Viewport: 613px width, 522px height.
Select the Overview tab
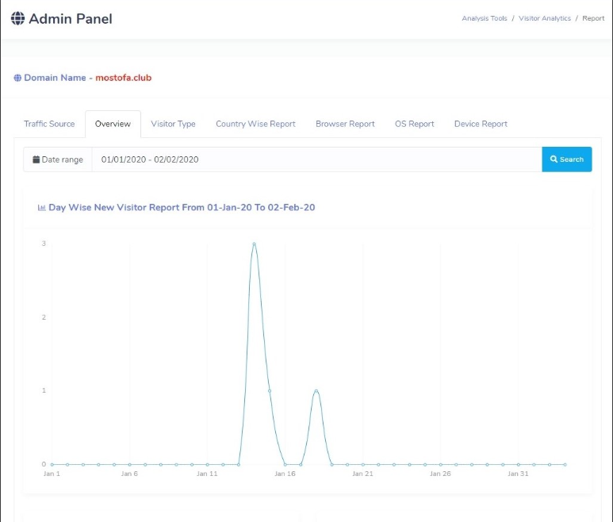(113, 124)
